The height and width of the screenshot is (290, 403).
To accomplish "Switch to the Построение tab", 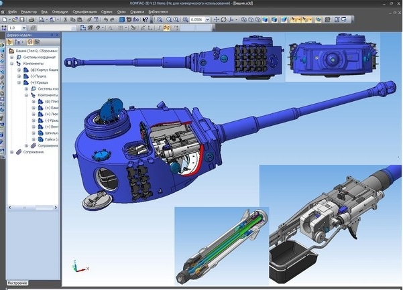I will (18, 284).
